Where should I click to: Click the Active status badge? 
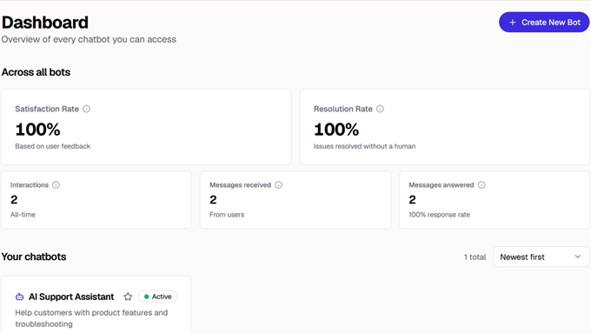point(157,297)
